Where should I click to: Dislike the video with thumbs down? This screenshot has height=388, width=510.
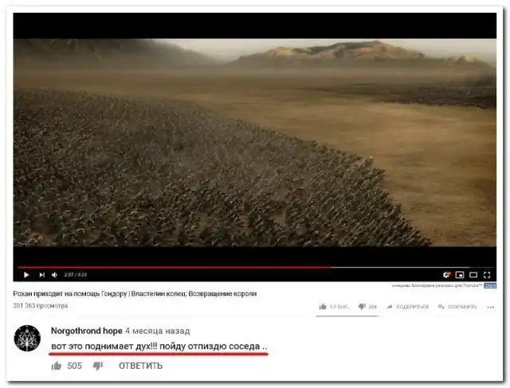coord(367,307)
